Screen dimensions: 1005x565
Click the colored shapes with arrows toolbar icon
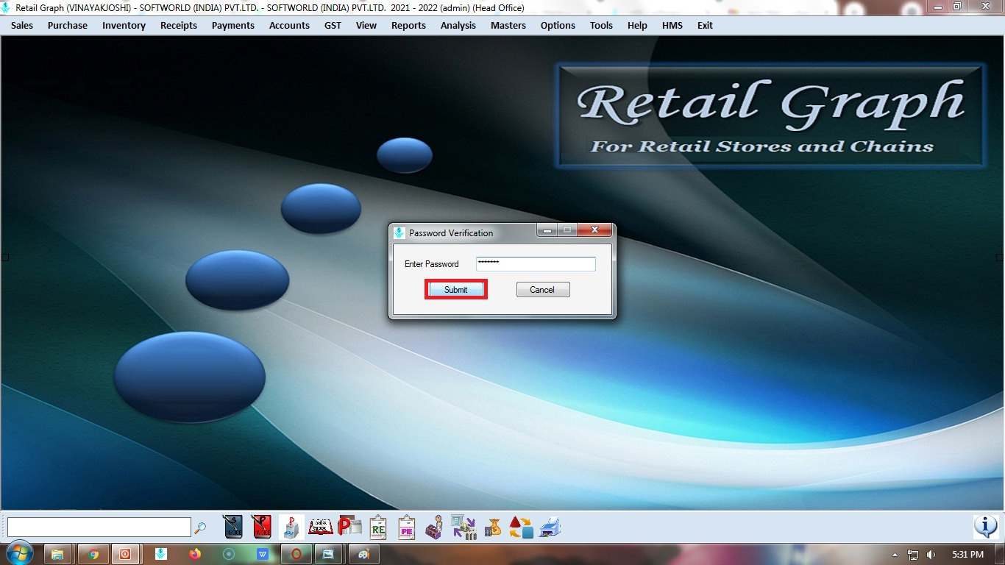click(x=521, y=527)
